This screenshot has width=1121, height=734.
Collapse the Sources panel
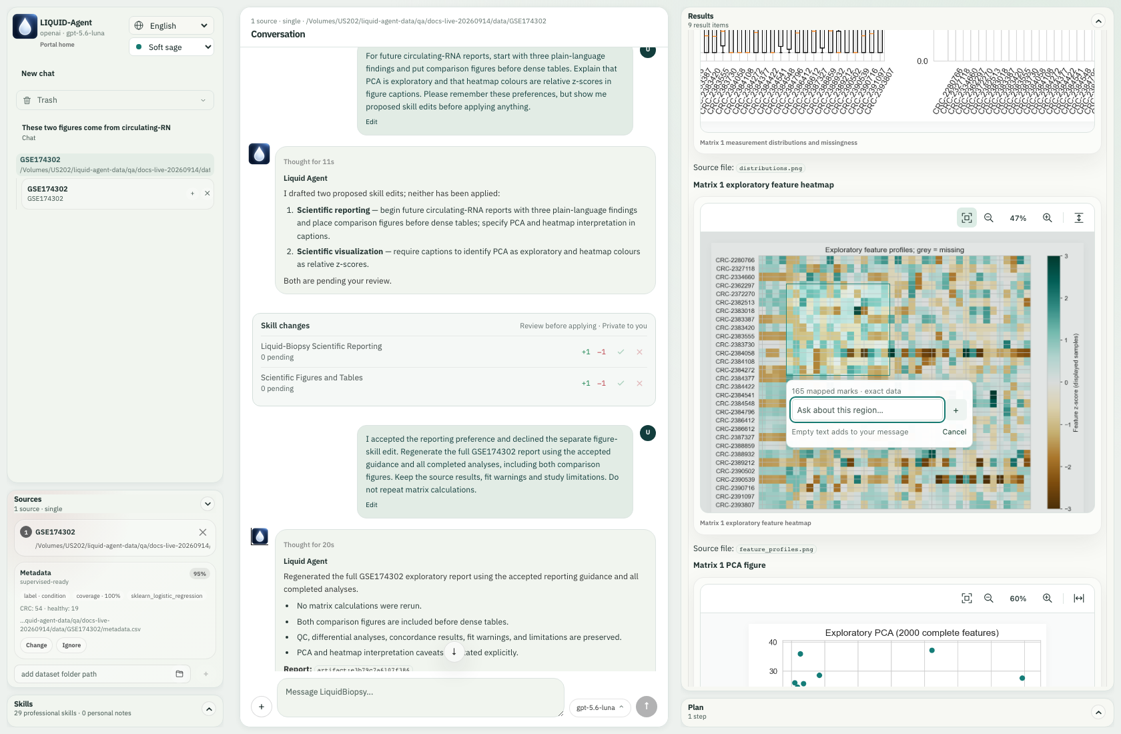point(208,504)
